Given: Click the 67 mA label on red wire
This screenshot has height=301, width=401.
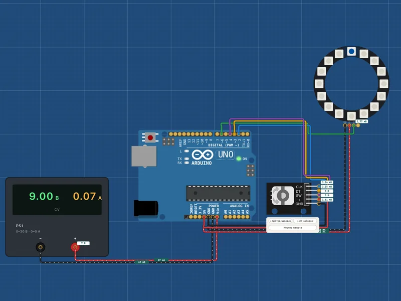Looking at the screenshot, I should [161, 260].
